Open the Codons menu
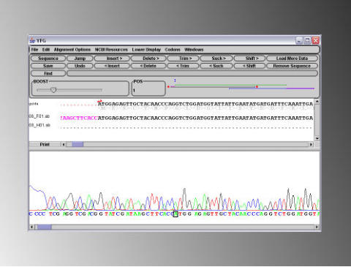The image size is (351, 267). [173, 50]
